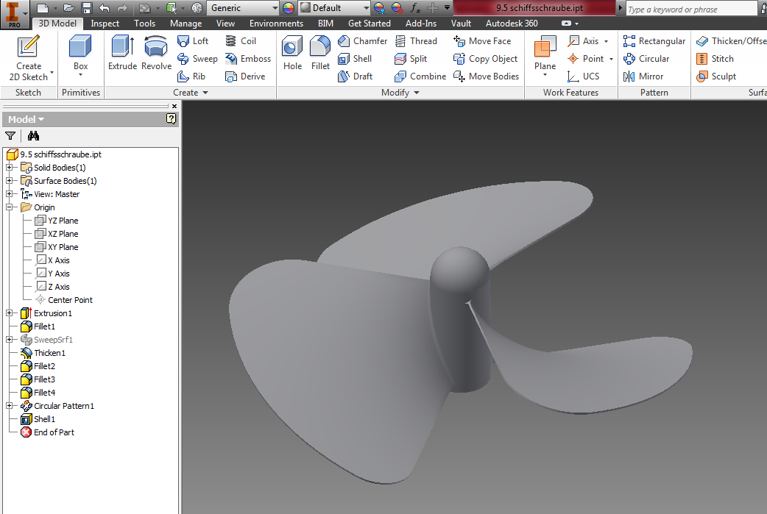
Task: Choose the Circular pattern tool
Action: coord(646,59)
